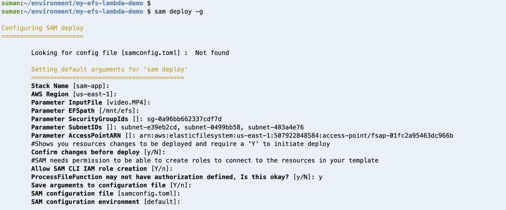Click the security group ID sg-0a96bb662337cdf7d

pos(184,119)
